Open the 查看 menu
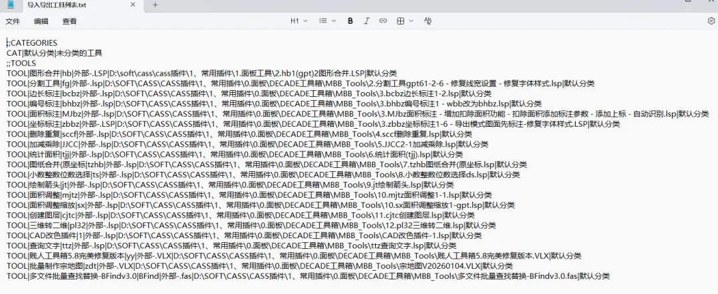This screenshot has height=294, width=718. 70,21
